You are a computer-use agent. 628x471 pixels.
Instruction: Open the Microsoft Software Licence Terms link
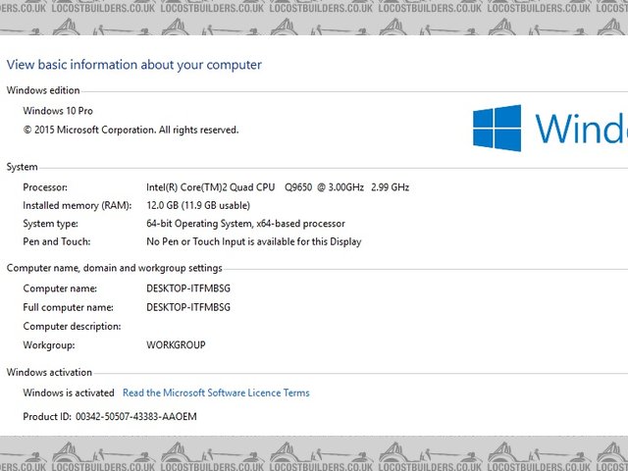216,392
